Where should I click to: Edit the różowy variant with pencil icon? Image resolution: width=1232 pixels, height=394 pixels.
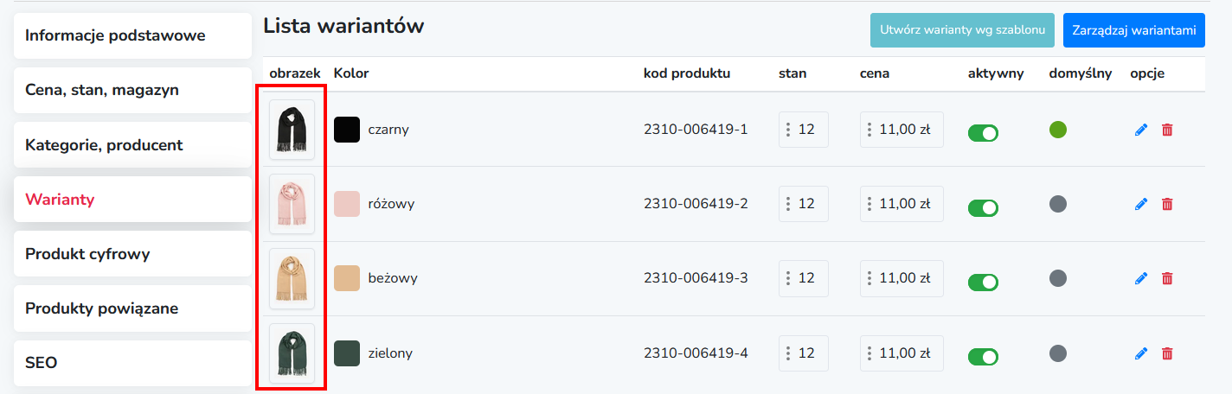click(x=1141, y=204)
